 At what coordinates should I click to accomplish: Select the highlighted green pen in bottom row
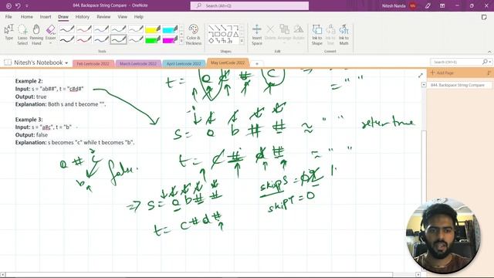click(x=118, y=39)
